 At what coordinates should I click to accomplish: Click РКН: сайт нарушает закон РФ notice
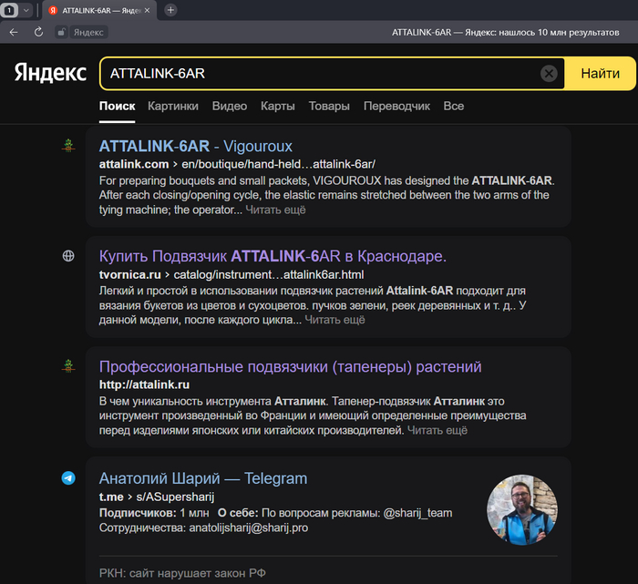coord(182,573)
